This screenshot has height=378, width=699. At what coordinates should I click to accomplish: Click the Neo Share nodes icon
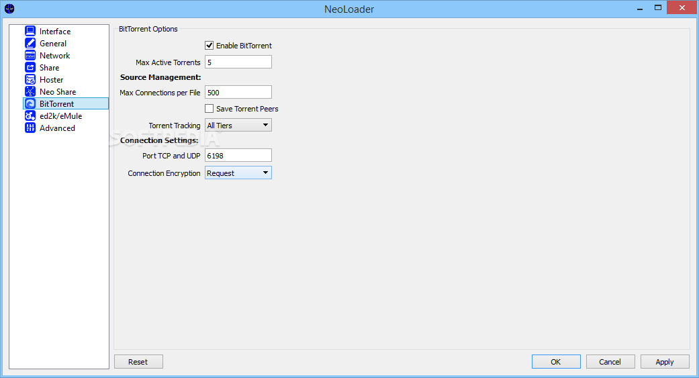(30, 91)
